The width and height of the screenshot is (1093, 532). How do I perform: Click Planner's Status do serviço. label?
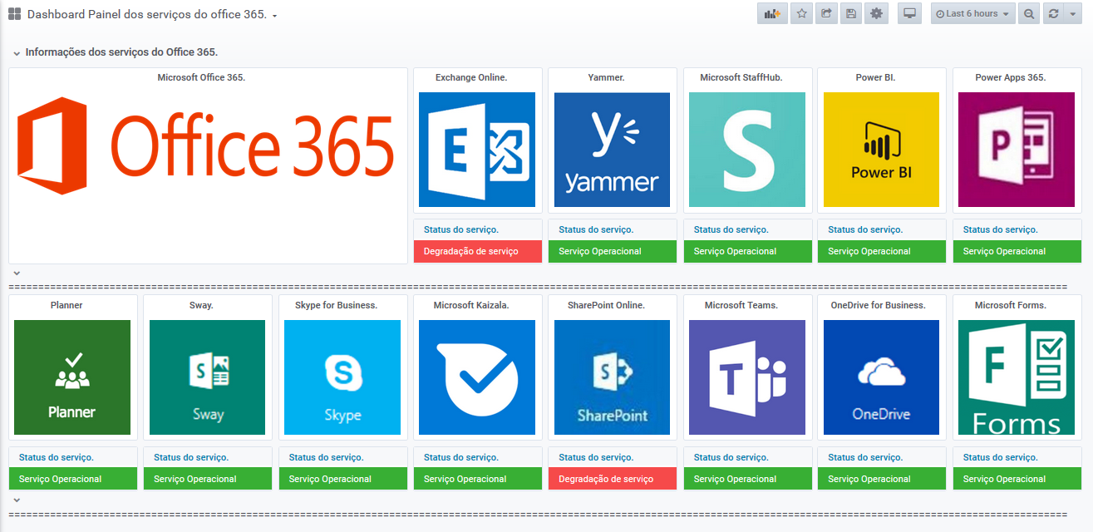57,457
